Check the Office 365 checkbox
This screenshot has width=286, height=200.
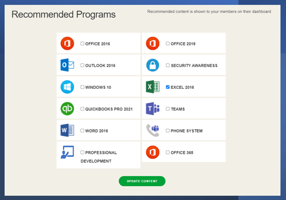[168, 152]
